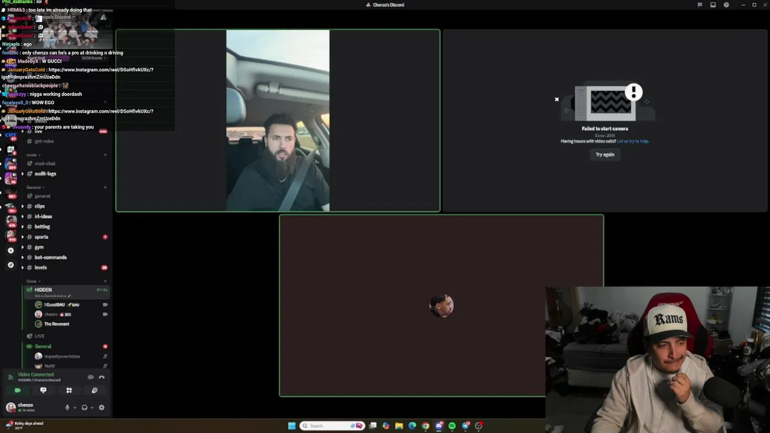Open Discord inbox icon in title bar

(x=713, y=5)
